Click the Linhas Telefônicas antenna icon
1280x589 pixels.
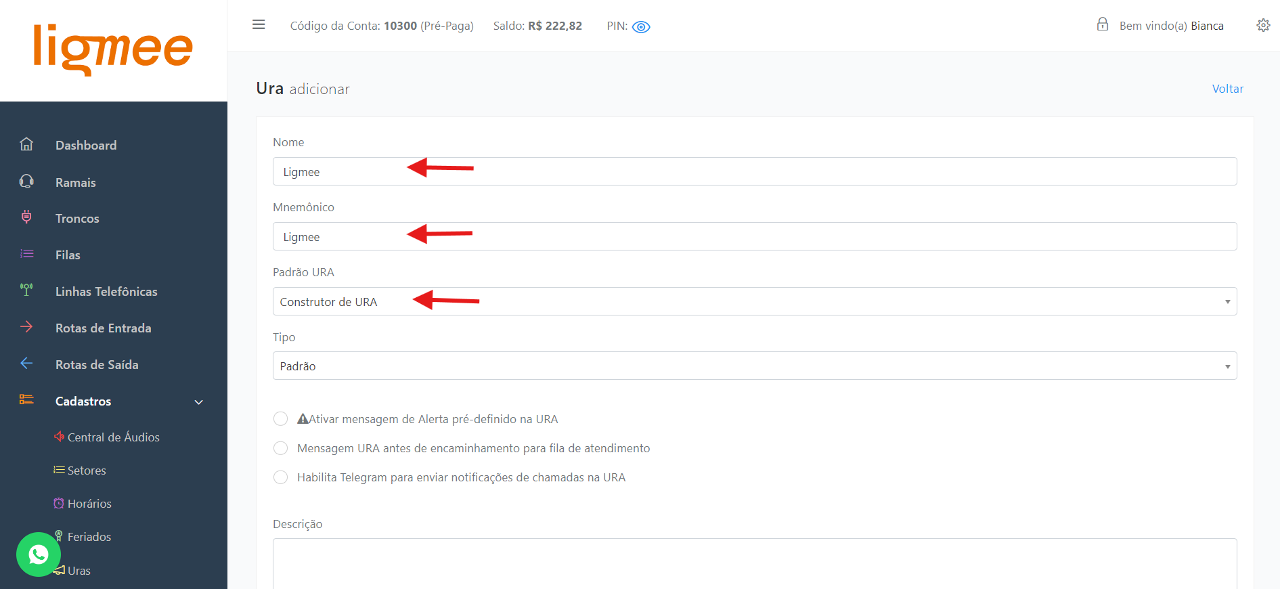point(26,290)
